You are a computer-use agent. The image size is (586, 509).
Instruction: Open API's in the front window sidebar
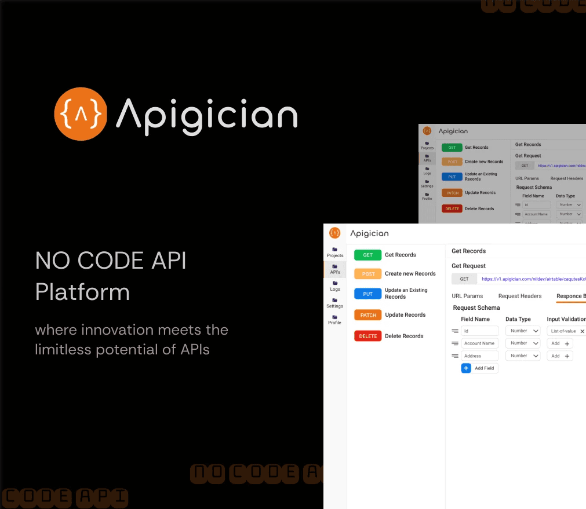tap(335, 269)
